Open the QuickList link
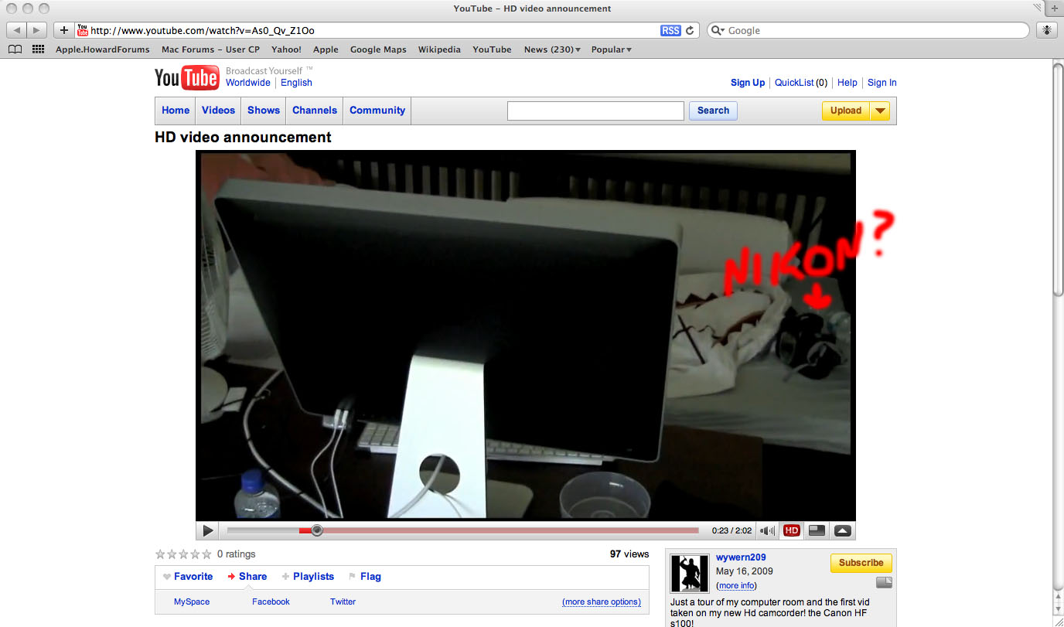1064x627 pixels. point(794,83)
